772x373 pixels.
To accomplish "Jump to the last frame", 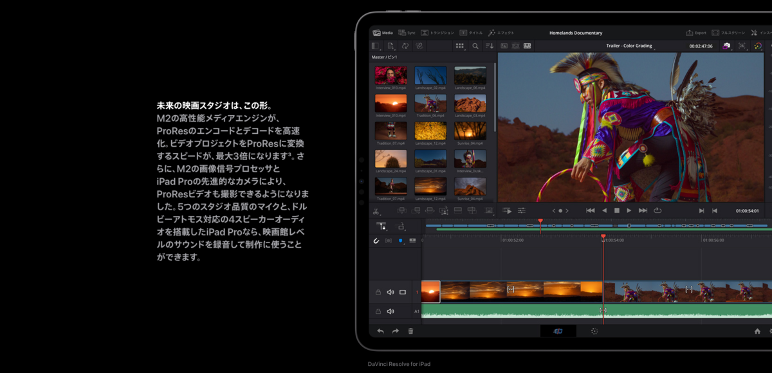I will pyautogui.click(x=643, y=210).
